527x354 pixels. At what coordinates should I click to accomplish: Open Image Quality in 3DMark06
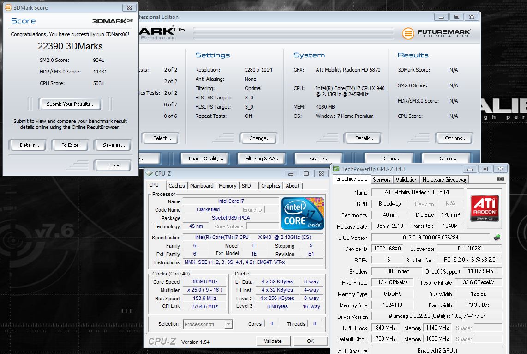click(206, 159)
